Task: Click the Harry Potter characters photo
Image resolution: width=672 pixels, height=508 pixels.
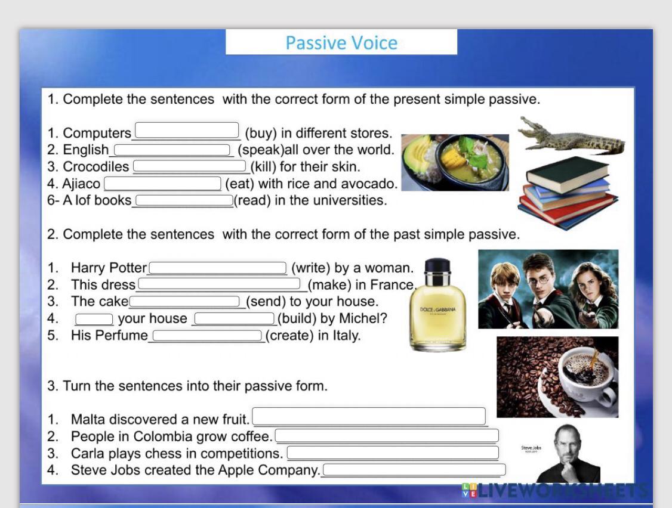Action: click(x=548, y=289)
